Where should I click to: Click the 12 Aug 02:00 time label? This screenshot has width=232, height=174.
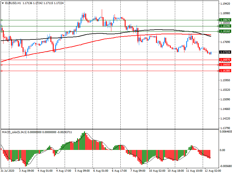(x=213, y=171)
